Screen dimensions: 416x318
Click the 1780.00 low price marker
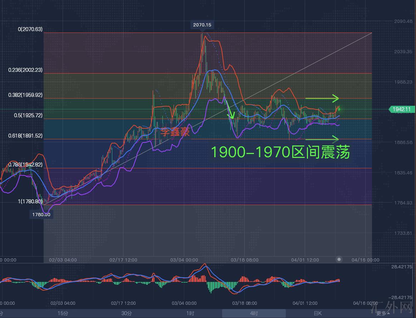[x=41, y=214]
